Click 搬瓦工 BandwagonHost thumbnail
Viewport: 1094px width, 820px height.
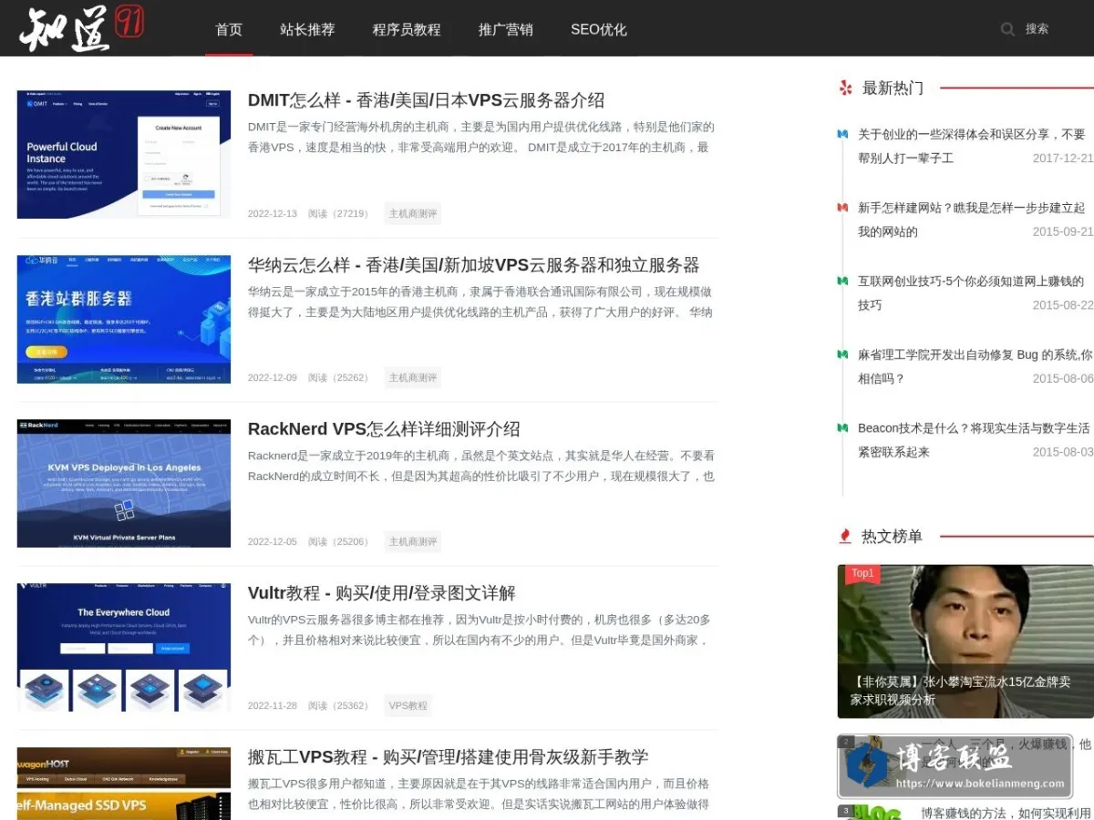point(124,784)
